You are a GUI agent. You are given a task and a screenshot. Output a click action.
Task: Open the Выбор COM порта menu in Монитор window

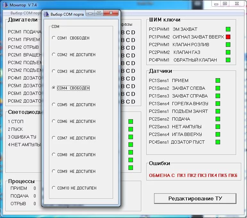tap(25, 13)
